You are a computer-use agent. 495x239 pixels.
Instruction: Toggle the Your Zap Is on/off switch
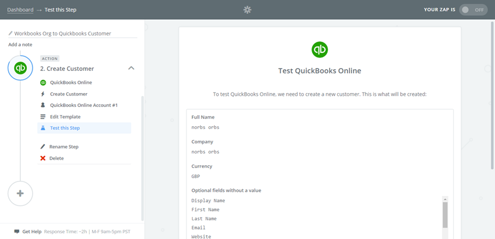tap(473, 10)
